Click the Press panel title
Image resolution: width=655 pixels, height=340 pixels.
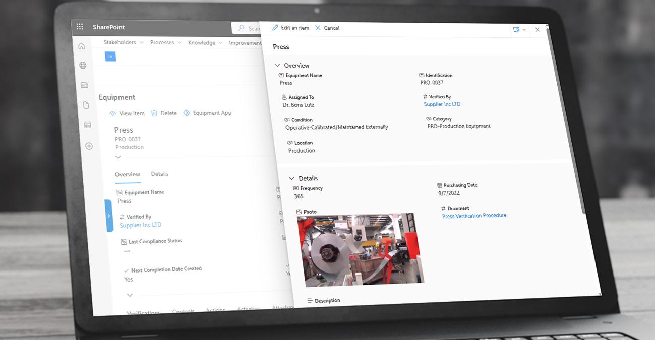click(281, 47)
